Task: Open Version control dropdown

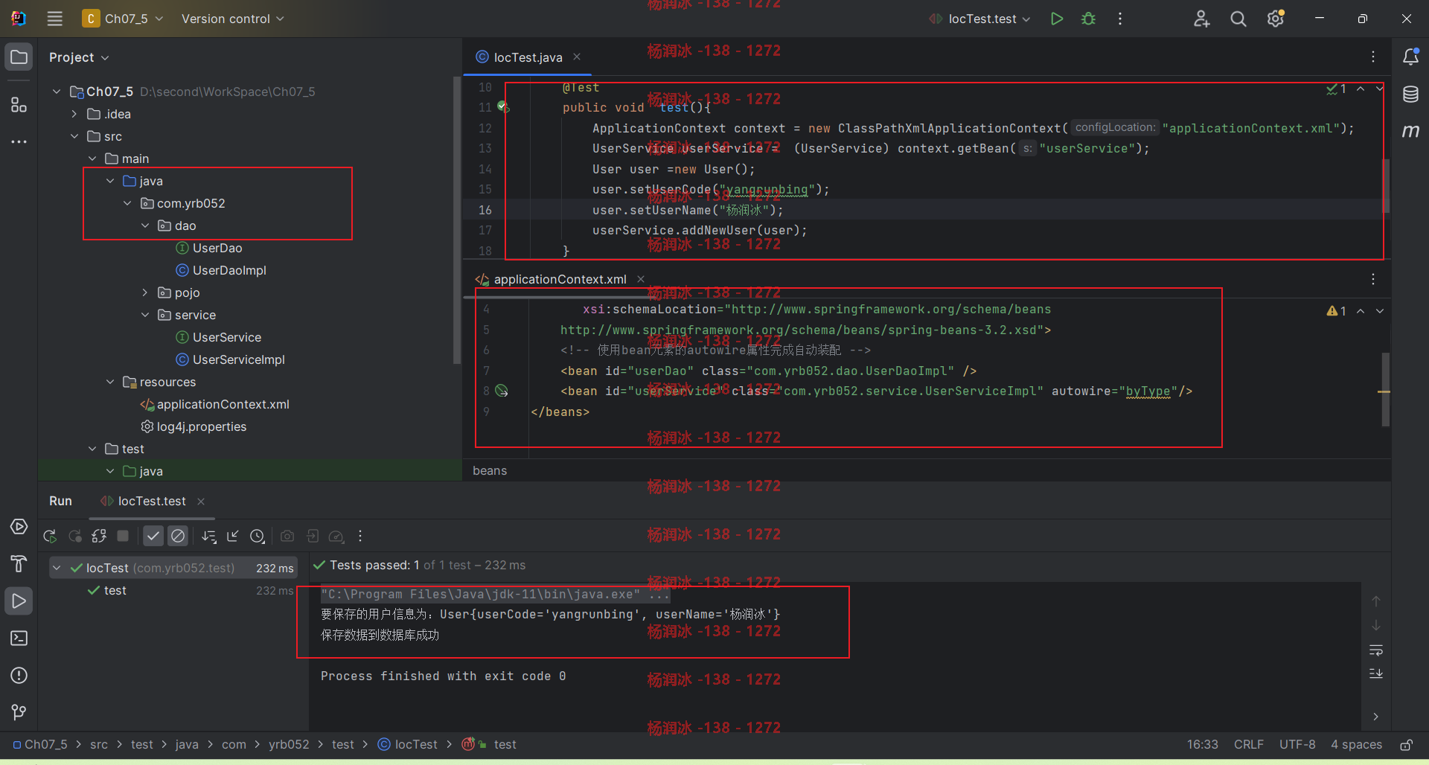Action: click(232, 19)
